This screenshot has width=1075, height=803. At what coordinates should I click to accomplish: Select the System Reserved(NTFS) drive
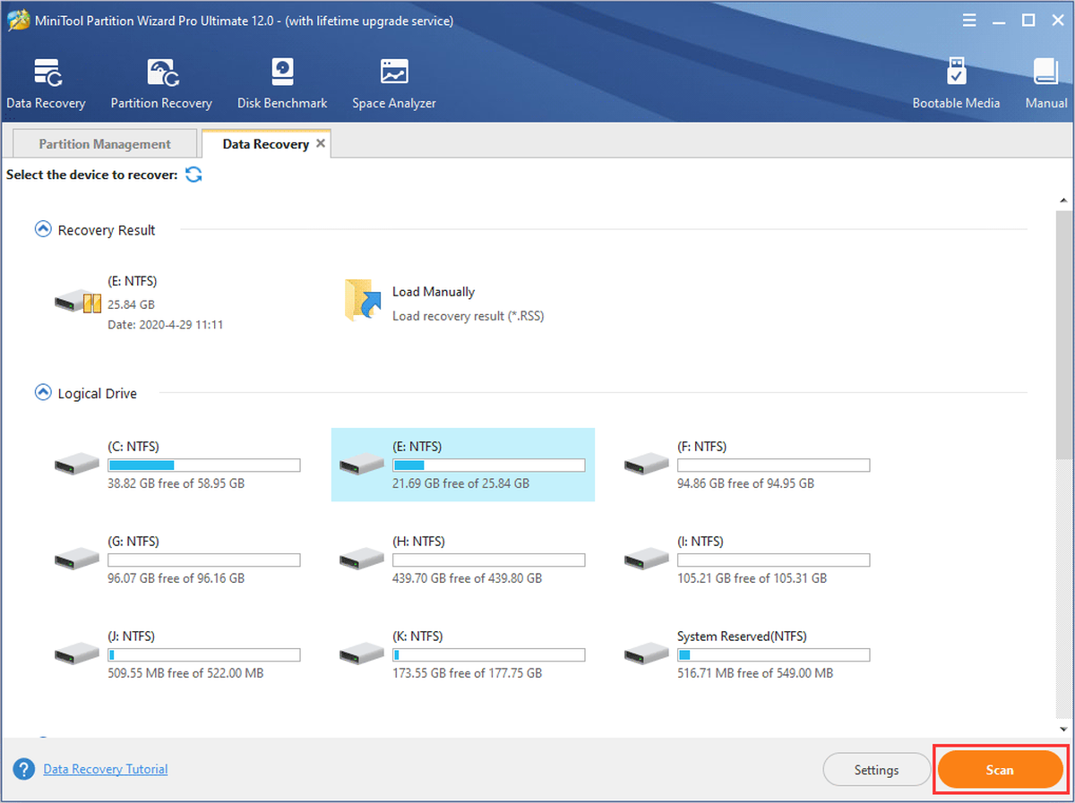tap(747, 654)
